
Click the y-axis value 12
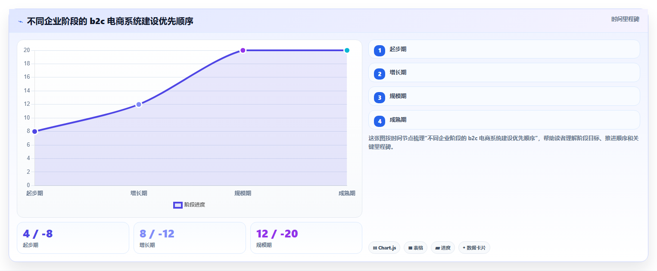27,104
